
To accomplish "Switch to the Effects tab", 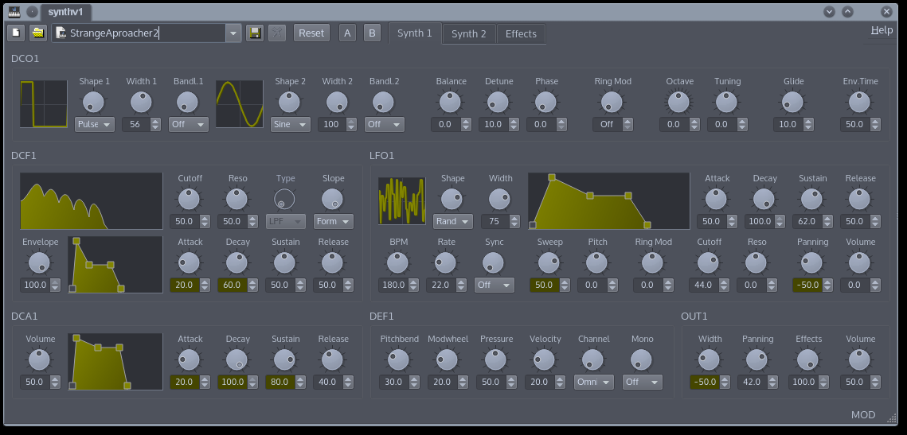I will coord(521,33).
